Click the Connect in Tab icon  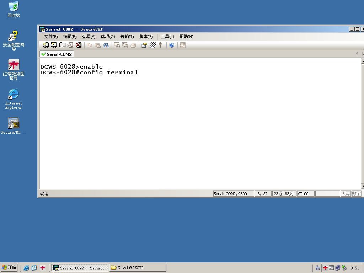[62, 45]
